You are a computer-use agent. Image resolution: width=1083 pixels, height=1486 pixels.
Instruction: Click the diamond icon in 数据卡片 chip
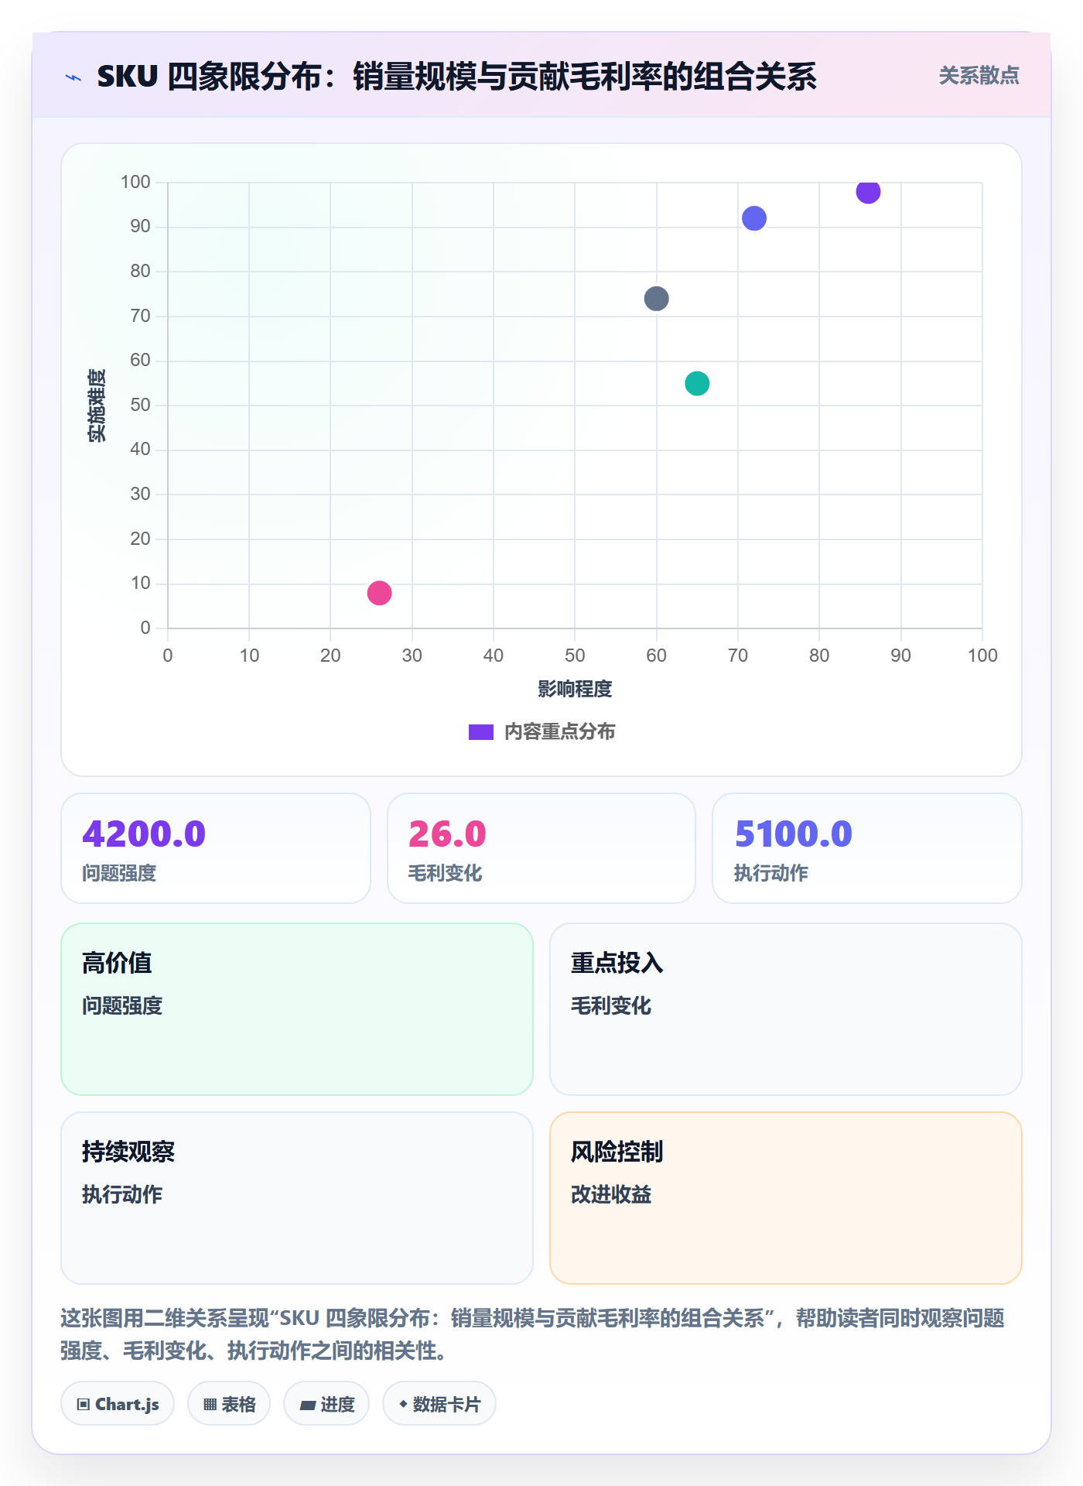[403, 1404]
